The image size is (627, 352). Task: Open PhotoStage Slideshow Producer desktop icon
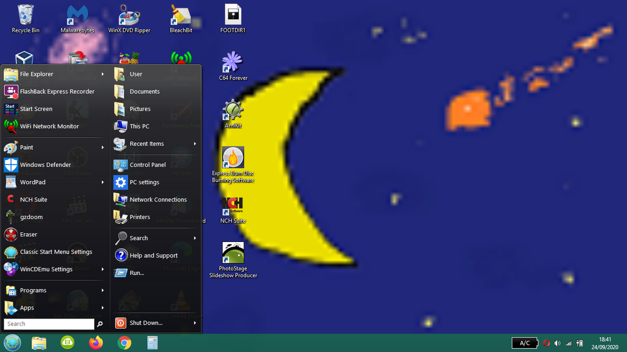pos(233,260)
